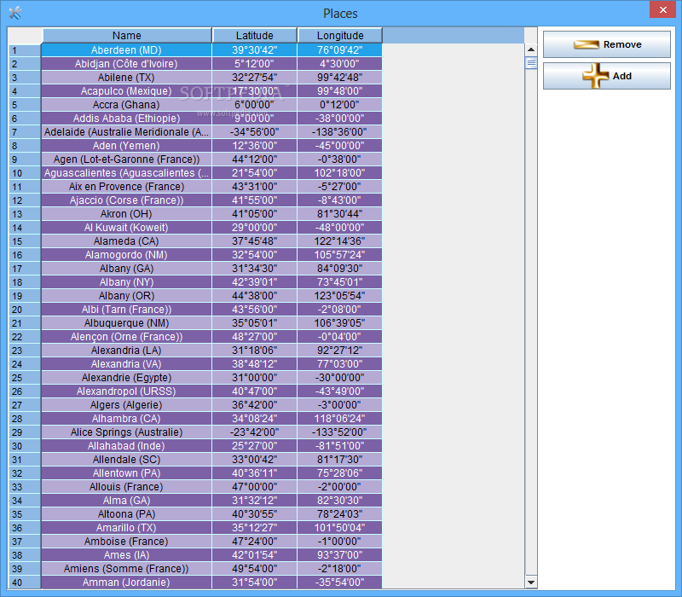682x597 pixels.
Task: Click the scrollbar up arrow
Action: pos(530,49)
